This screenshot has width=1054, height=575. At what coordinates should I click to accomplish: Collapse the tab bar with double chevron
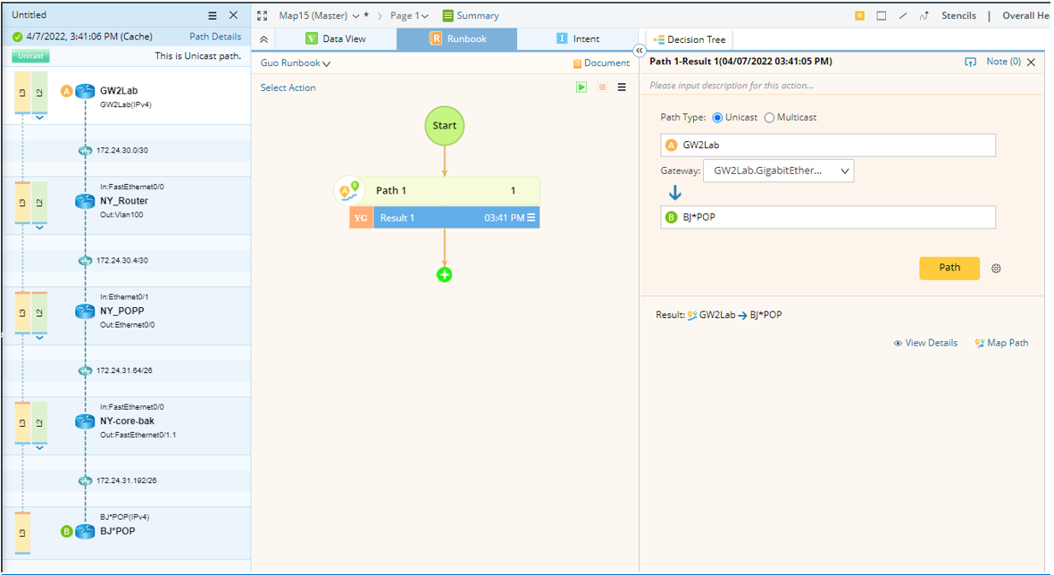coord(263,39)
